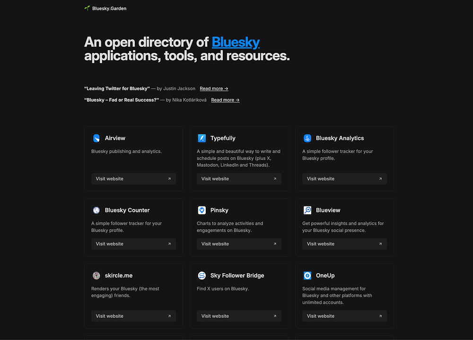This screenshot has width=473, height=340.
Task: Click the Sky Follower Bridge icon
Action: [x=202, y=275]
